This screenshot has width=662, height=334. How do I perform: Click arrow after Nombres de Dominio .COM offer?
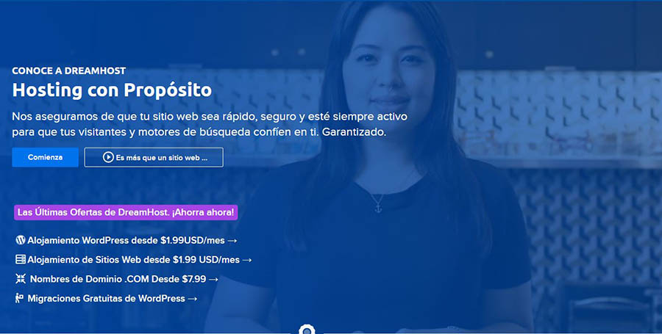[x=213, y=279]
